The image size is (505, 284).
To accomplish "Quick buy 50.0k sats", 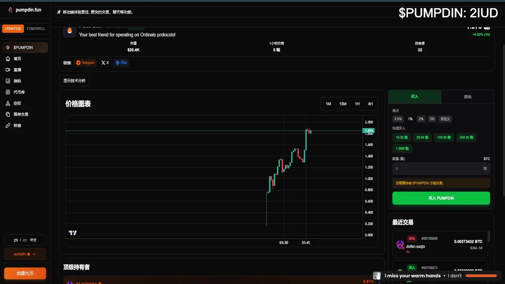I will (422, 138).
